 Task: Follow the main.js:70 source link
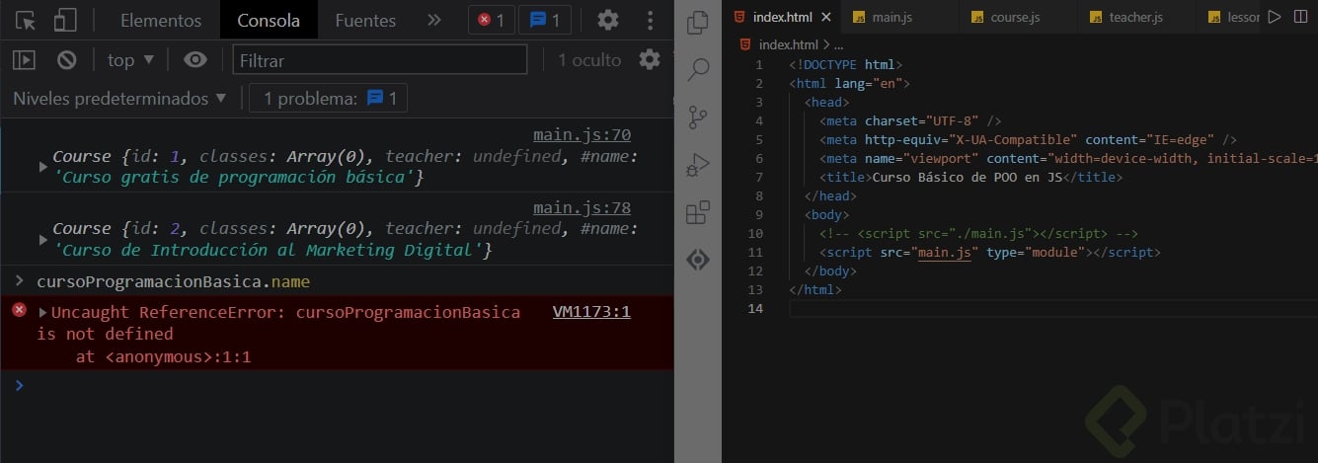581,135
